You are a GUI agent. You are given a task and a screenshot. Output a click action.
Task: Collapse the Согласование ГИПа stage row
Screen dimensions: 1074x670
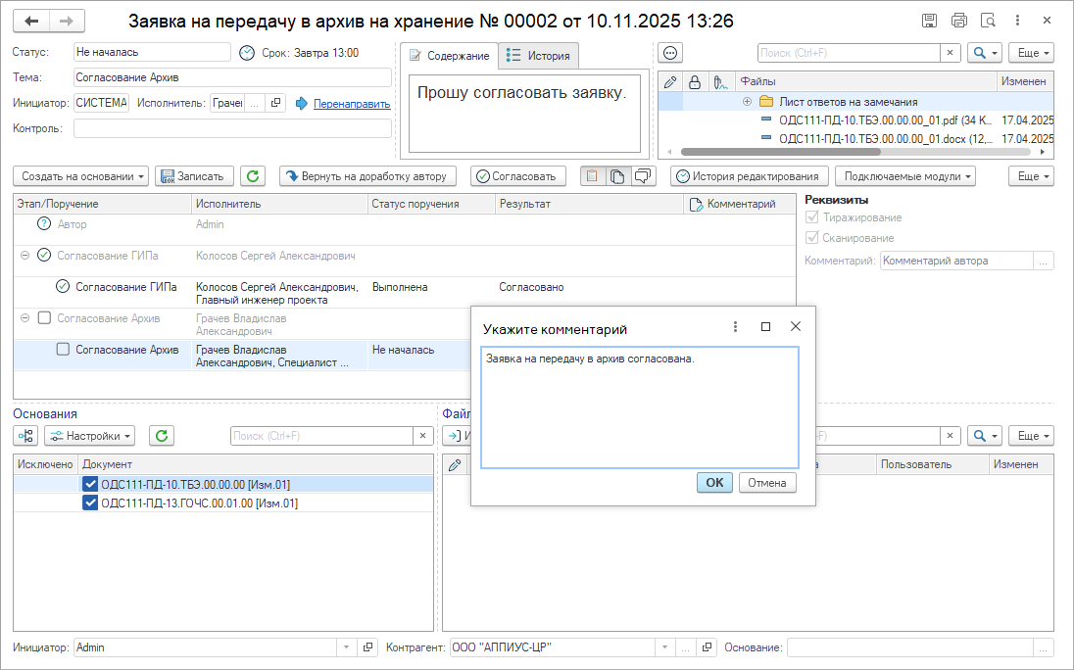click(24, 256)
